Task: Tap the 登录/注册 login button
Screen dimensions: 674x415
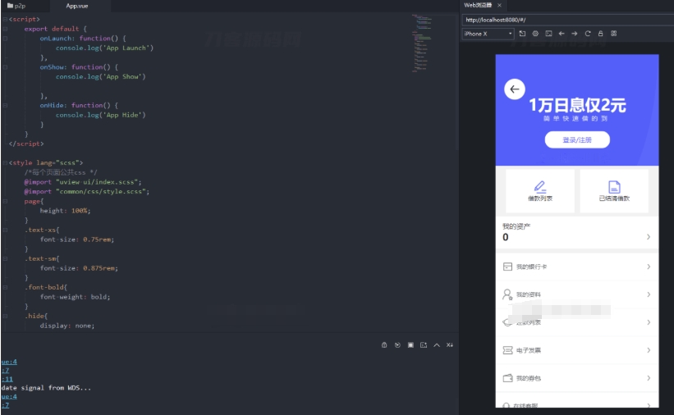Action: (x=577, y=139)
